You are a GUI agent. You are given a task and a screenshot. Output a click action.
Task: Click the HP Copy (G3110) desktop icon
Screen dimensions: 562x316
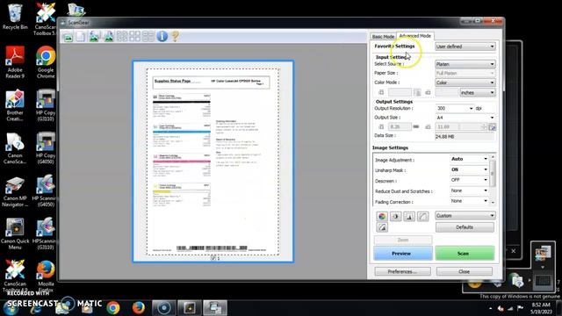[x=46, y=105]
